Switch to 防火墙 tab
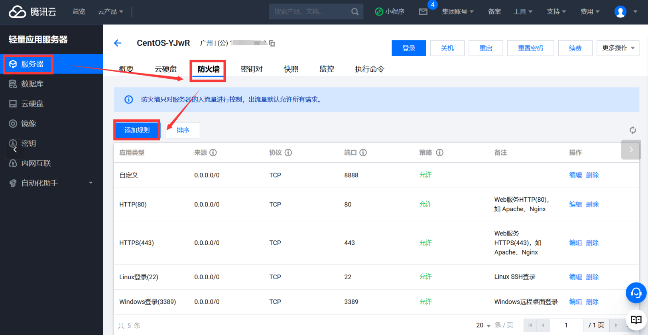The image size is (648, 335). (208, 69)
